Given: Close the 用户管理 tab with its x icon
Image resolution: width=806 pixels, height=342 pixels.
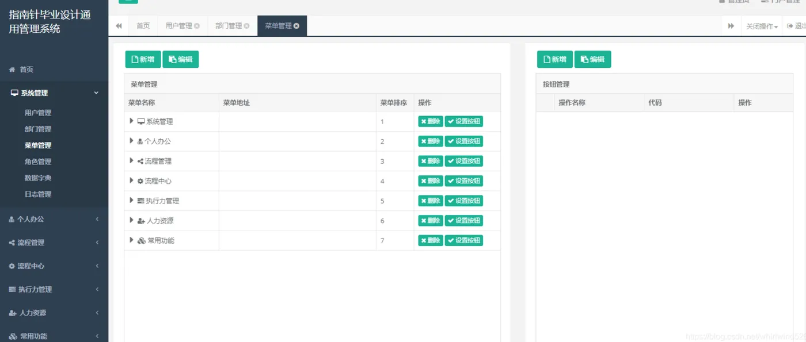Looking at the screenshot, I should [x=197, y=26].
